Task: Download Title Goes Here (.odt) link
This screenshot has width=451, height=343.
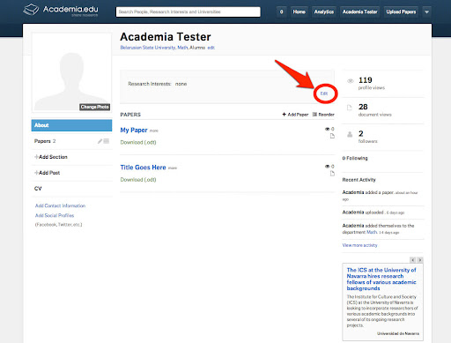Action: click(138, 180)
